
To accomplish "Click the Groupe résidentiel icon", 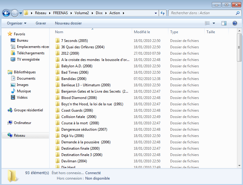I will tap(10, 110).
